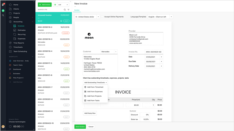This screenshot has height=131, width=234.
Task: Expand the Customer Mercedes dropdown
Action: 116,52
